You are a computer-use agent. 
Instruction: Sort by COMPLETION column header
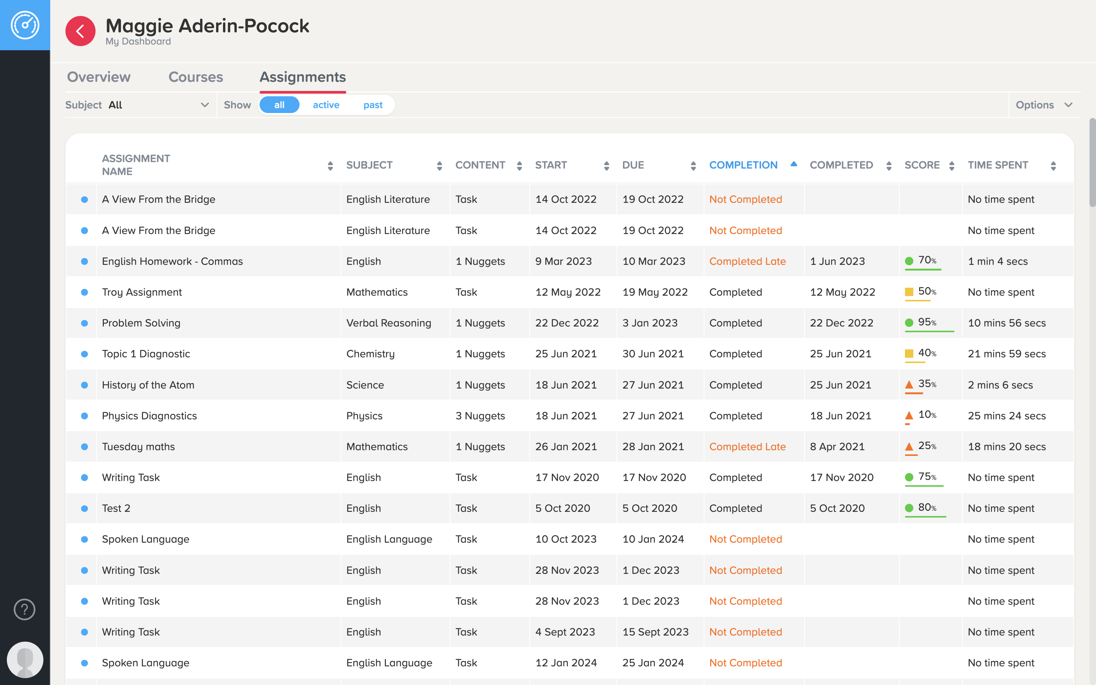(743, 165)
